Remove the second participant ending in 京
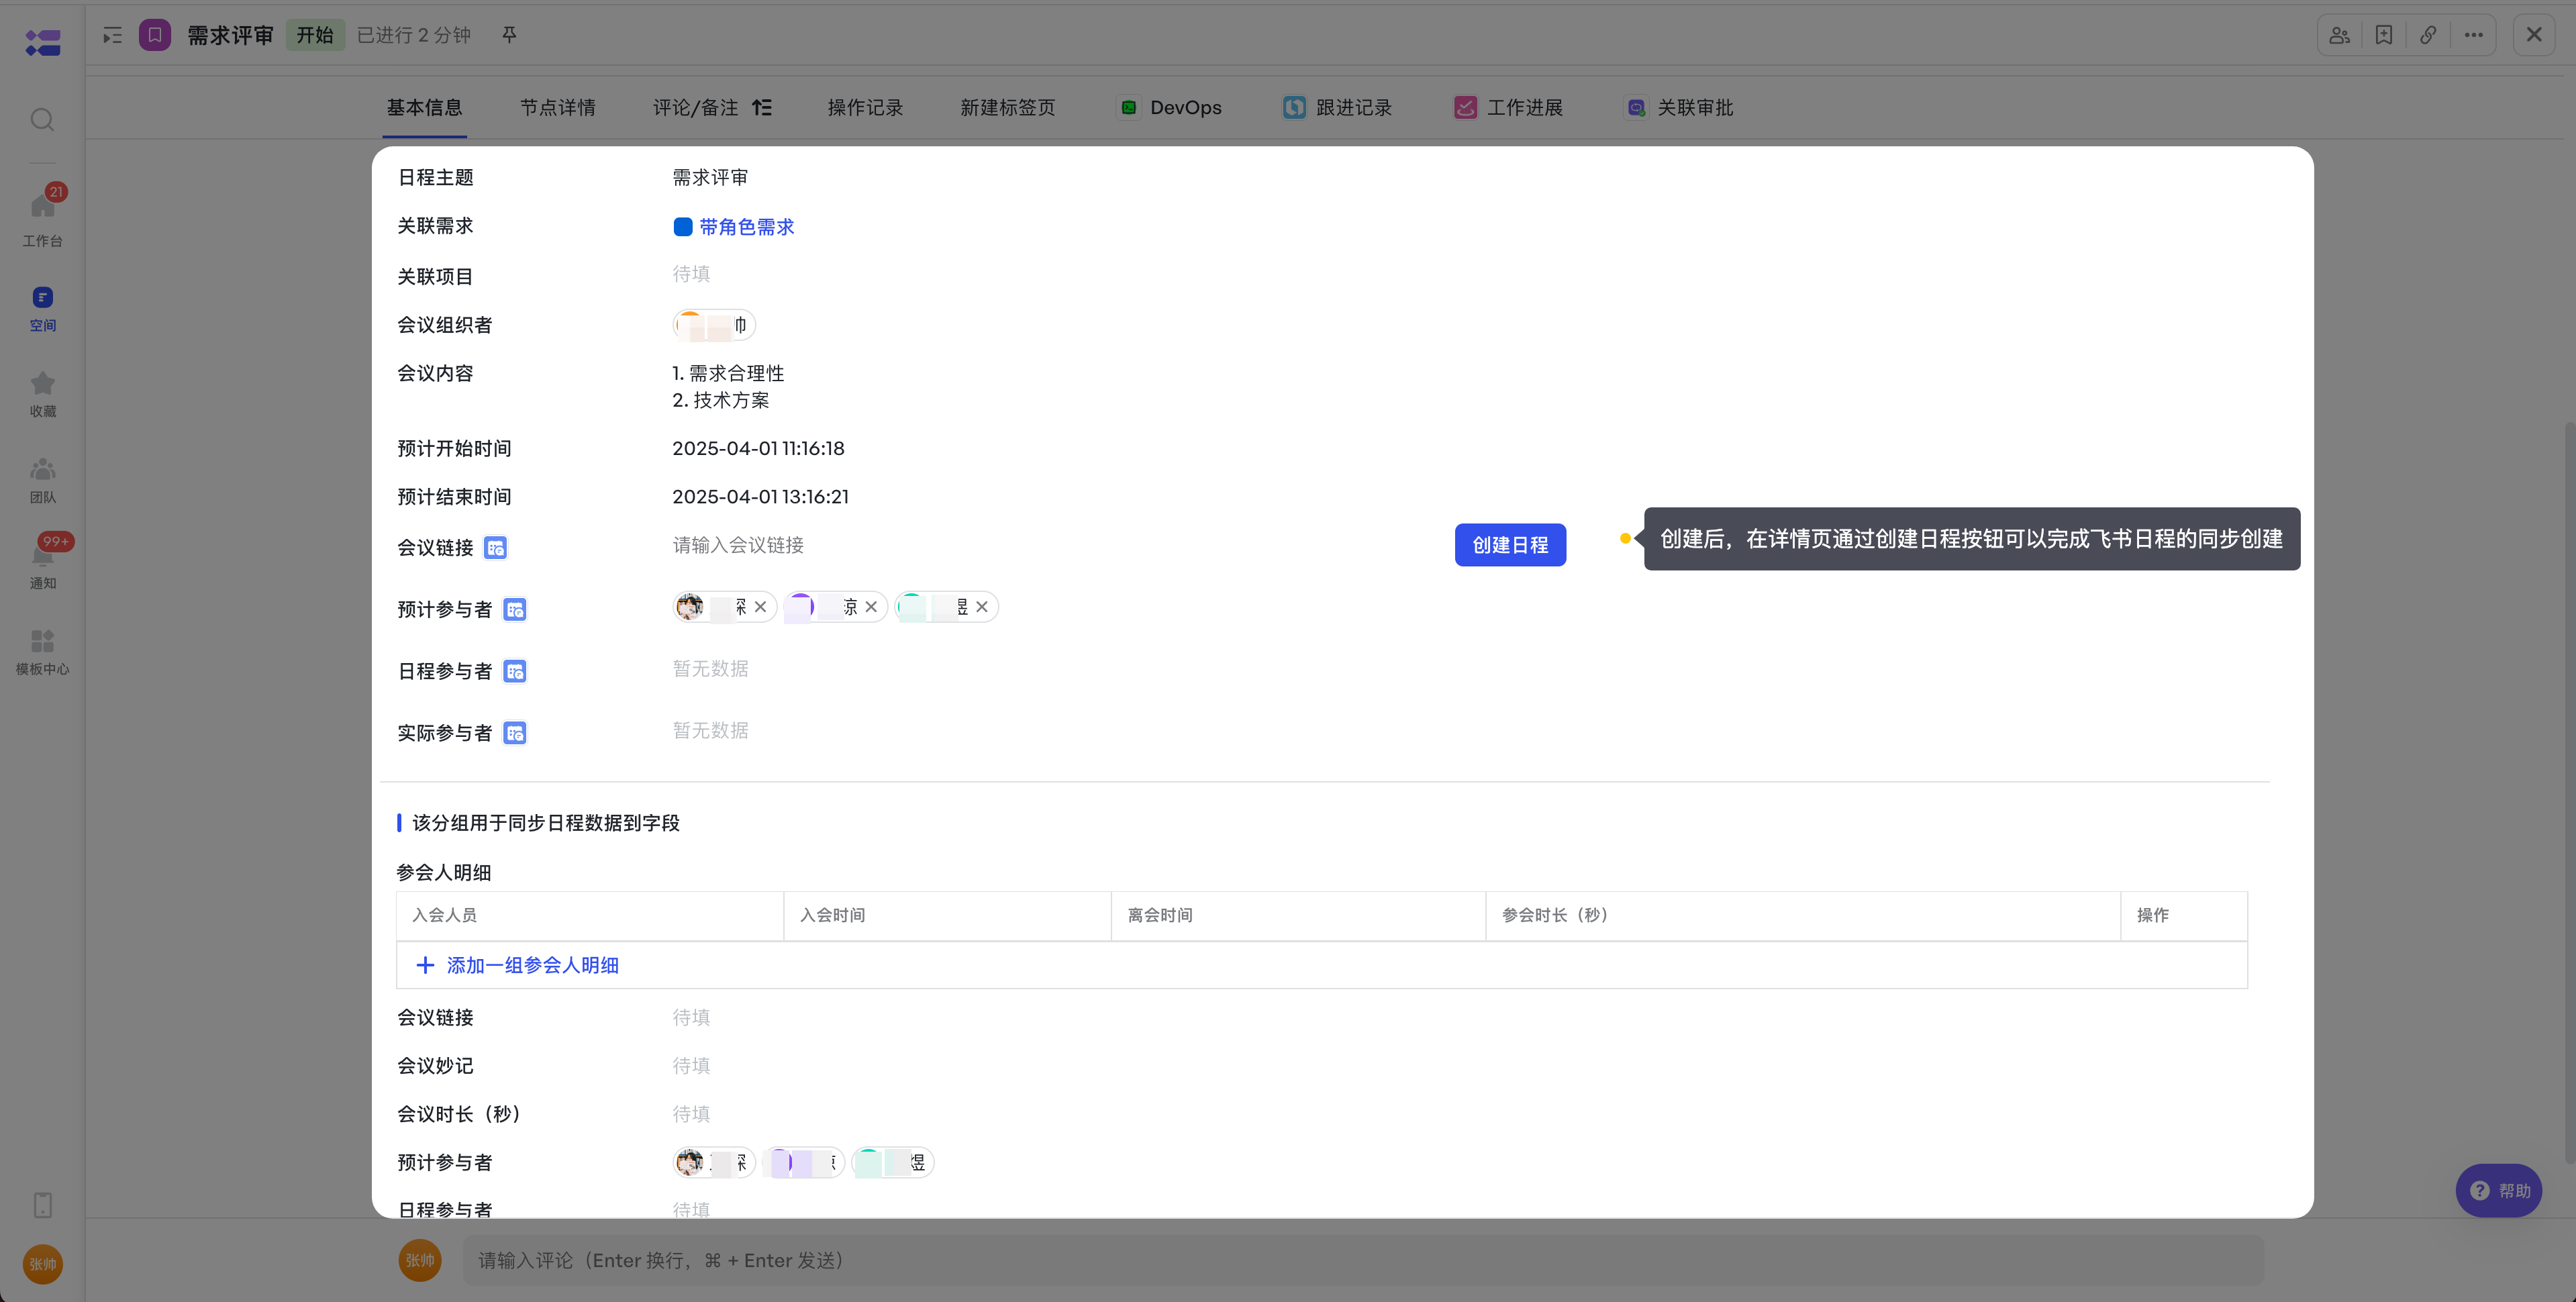 (871, 607)
